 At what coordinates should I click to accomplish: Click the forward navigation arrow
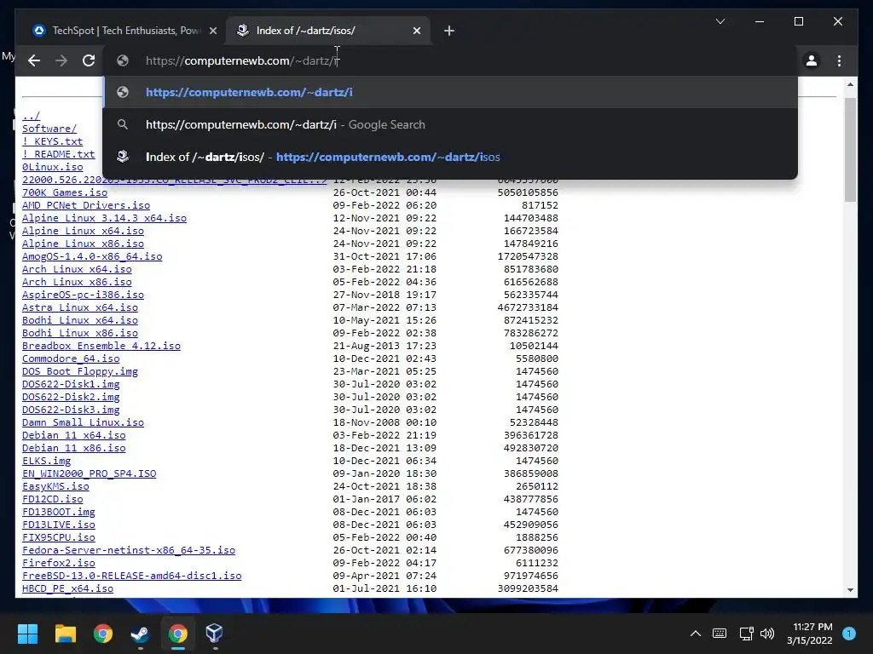pyautogui.click(x=61, y=60)
